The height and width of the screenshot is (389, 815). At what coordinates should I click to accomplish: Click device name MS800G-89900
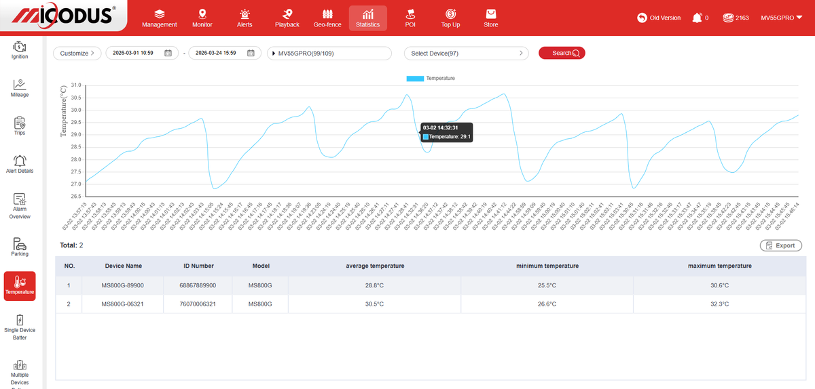(123, 285)
